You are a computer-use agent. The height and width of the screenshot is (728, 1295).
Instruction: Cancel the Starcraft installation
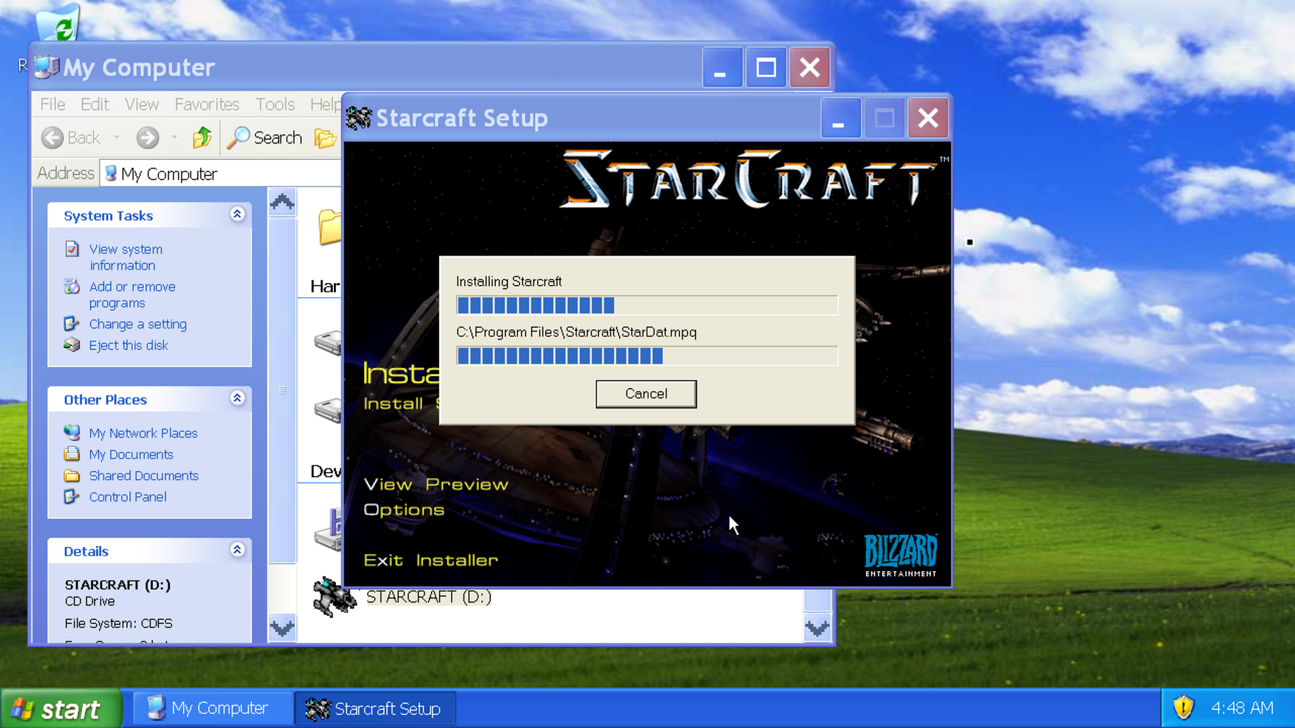pos(645,394)
